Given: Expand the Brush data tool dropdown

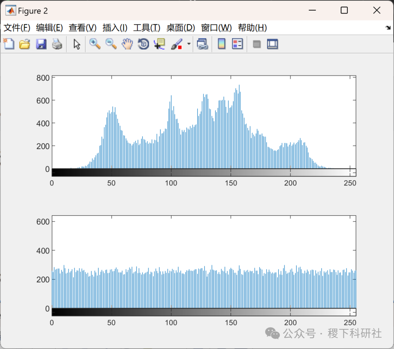Looking at the screenshot, I should coord(189,44).
